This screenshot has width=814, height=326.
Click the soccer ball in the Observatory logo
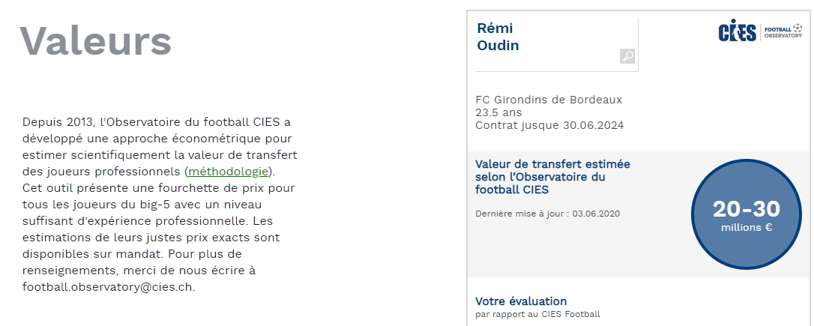[x=797, y=28]
